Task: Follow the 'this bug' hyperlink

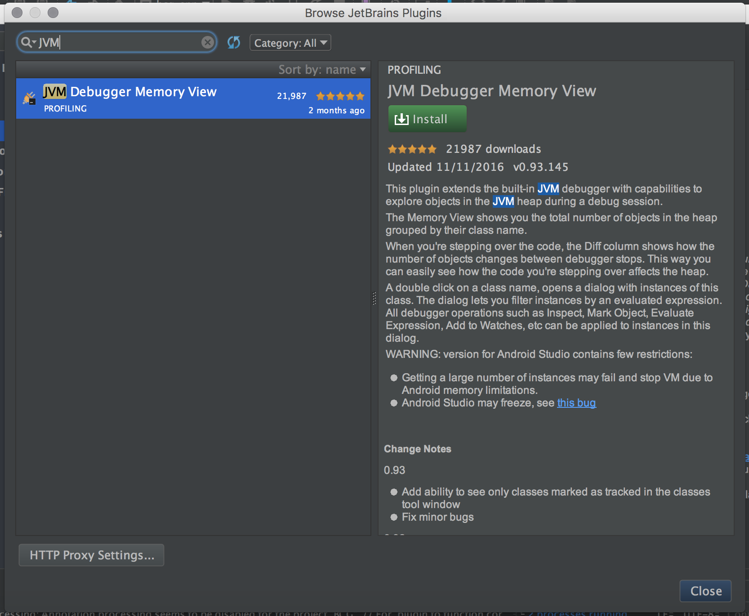Action: pos(576,403)
